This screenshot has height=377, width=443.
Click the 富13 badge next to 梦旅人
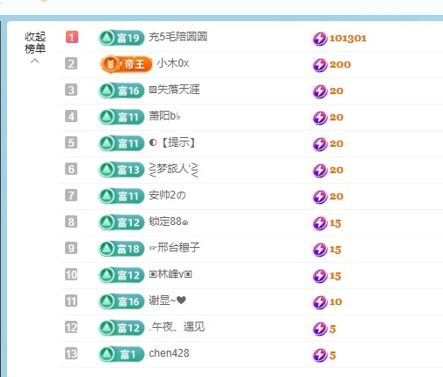point(121,170)
